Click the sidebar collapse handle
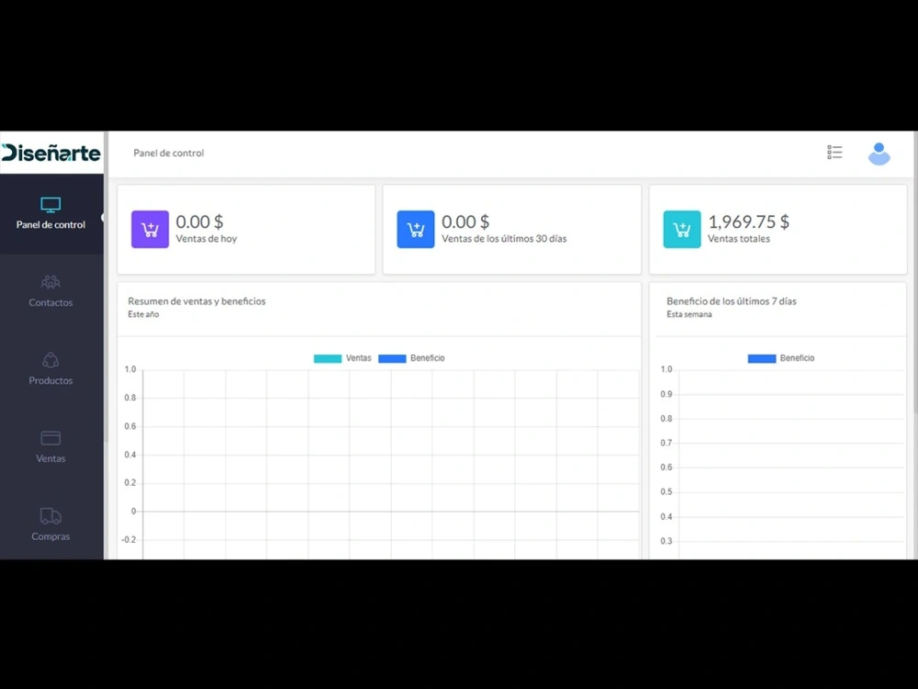Image resolution: width=918 pixels, height=689 pixels. pos(103,218)
